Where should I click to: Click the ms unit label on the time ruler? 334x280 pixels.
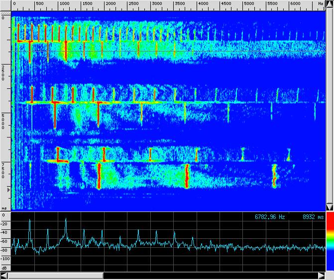click(4, 209)
